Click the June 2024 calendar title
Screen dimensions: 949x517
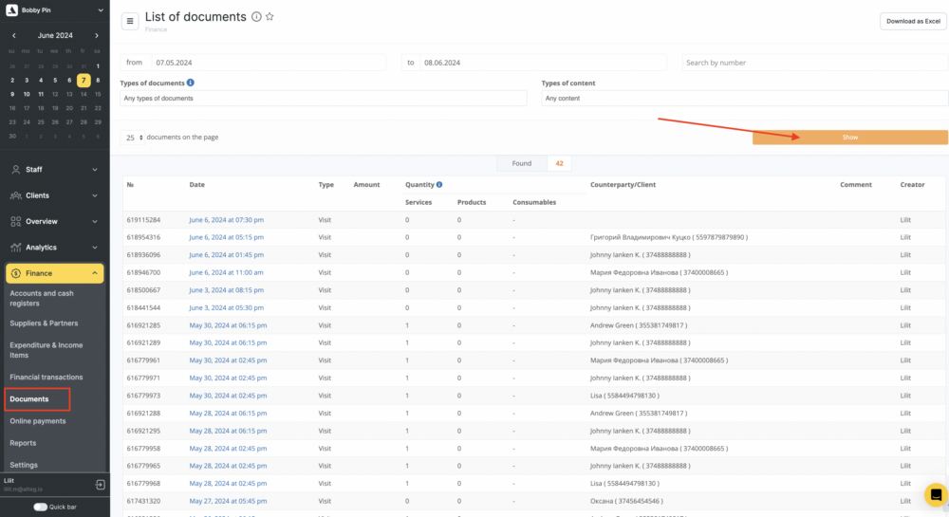pyautogui.click(x=55, y=36)
